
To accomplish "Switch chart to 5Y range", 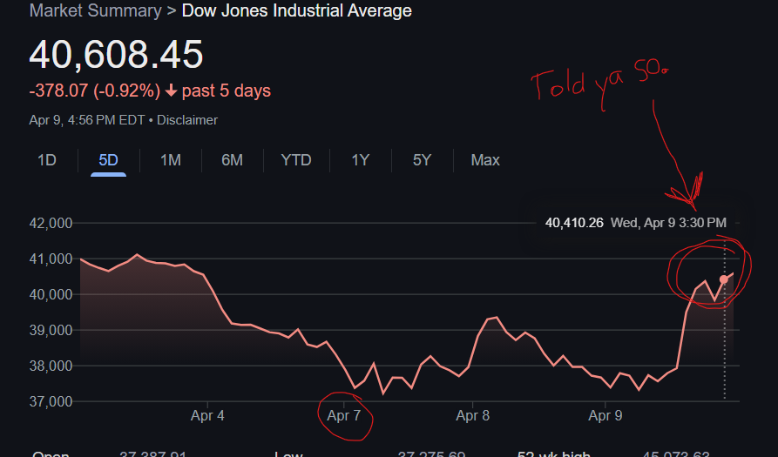I will click(422, 160).
